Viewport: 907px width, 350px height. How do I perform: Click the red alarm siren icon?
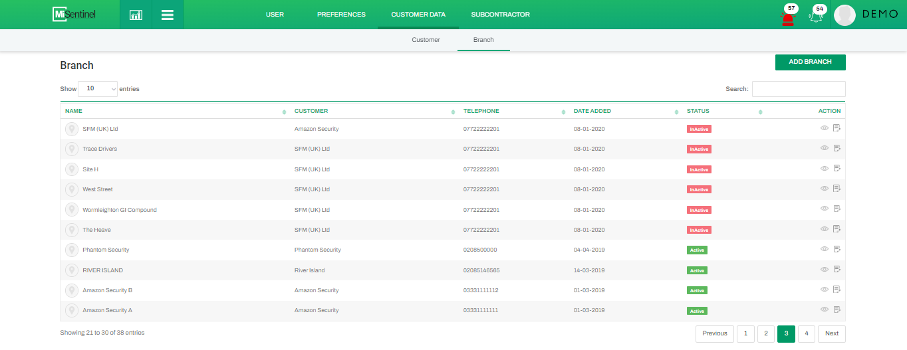[x=788, y=17]
